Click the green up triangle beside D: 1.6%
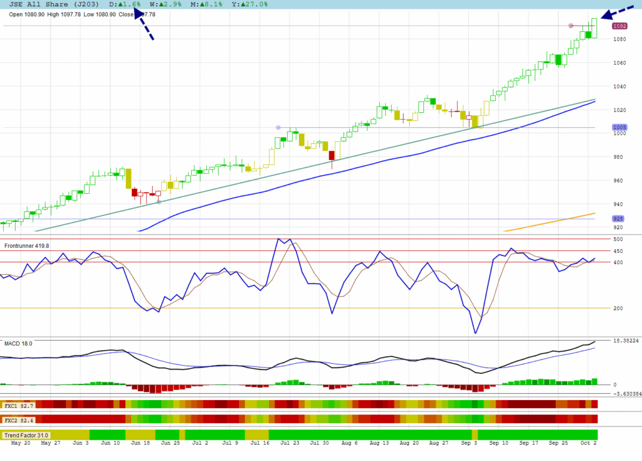Viewport: 642px width, 461px height. (x=120, y=4)
